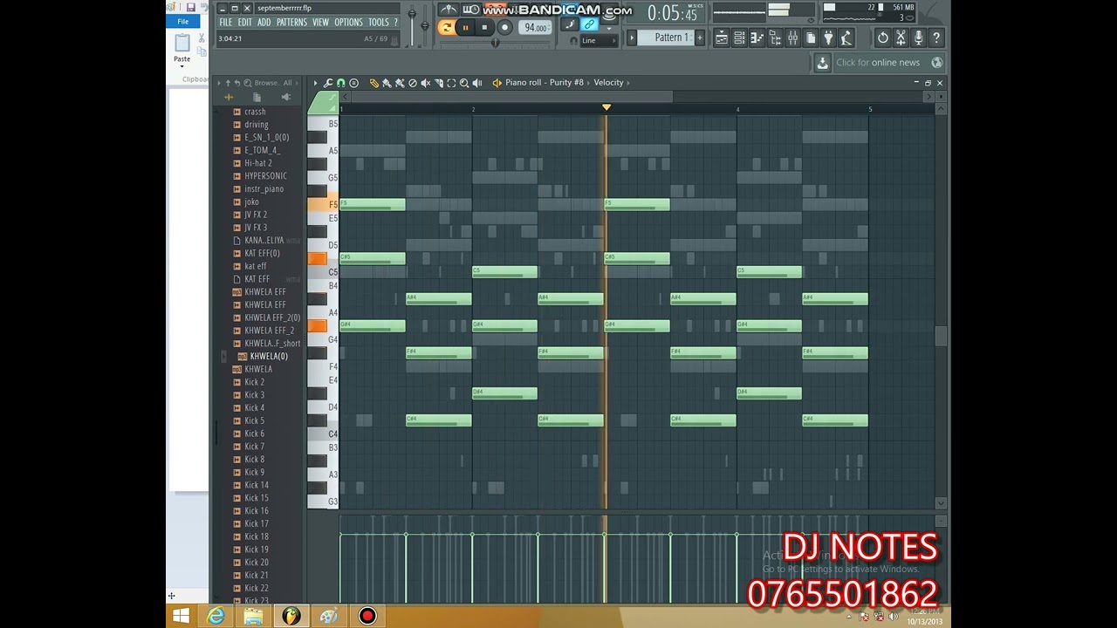Click the online news download icon
Screen dimensions: 1117x628
(x=822, y=63)
